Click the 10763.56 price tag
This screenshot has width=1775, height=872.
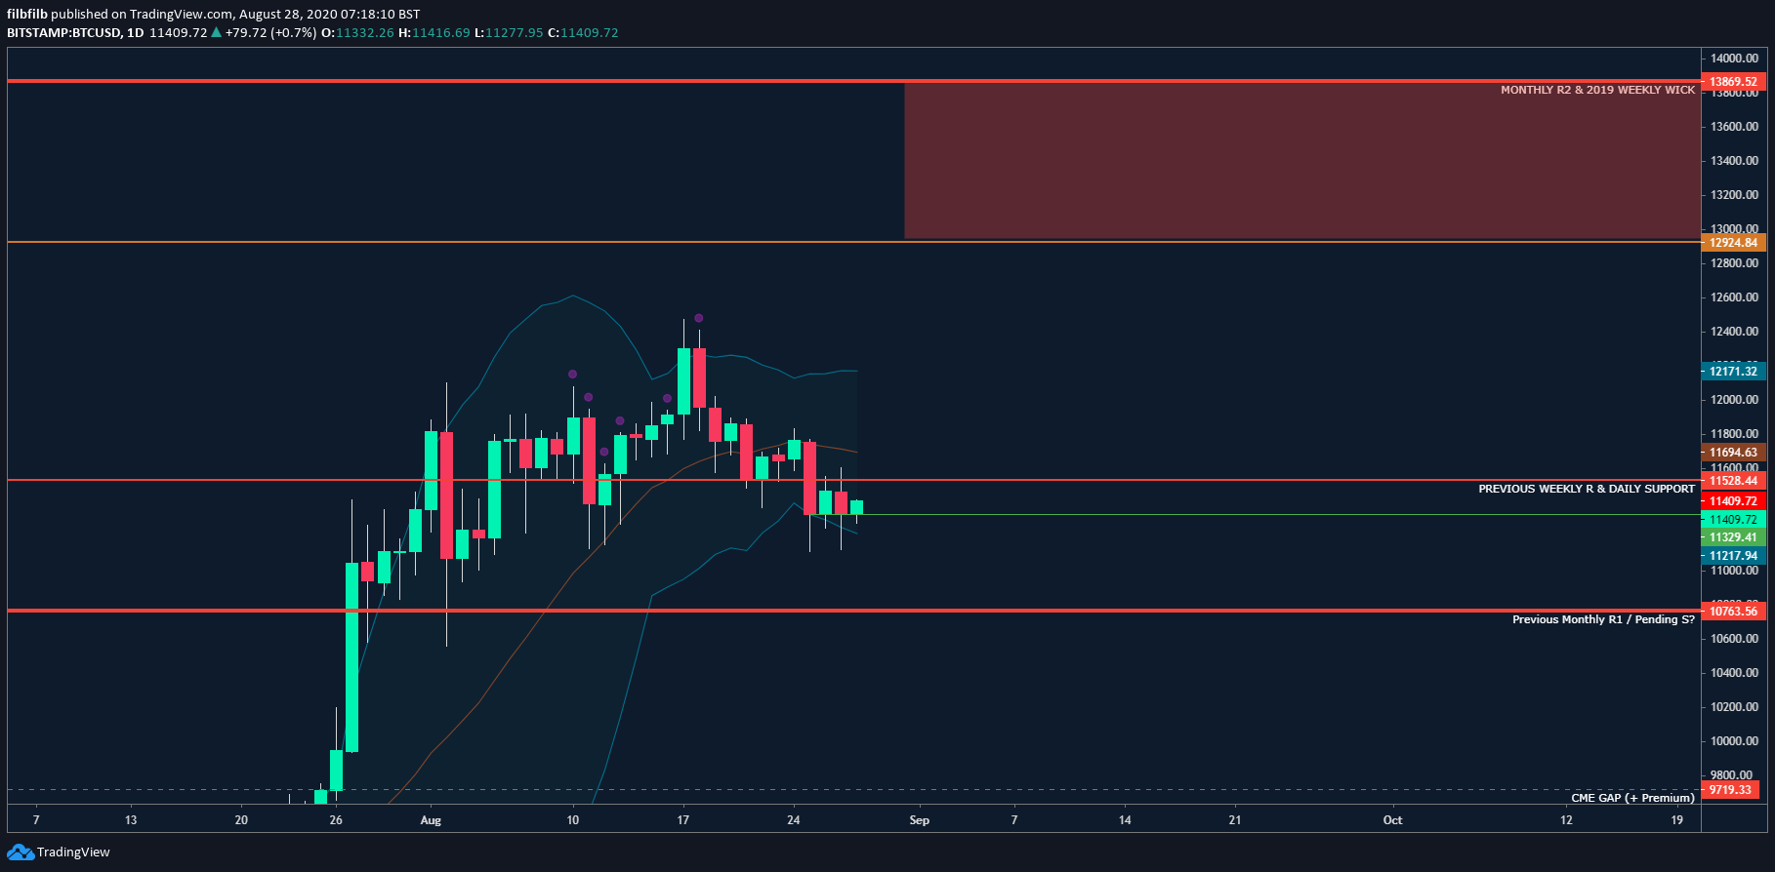(x=1733, y=612)
